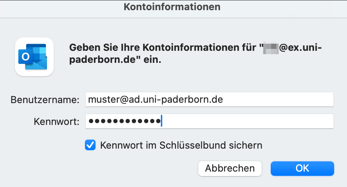Click the "paderborn.de" ein. heading line

(x=115, y=60)
